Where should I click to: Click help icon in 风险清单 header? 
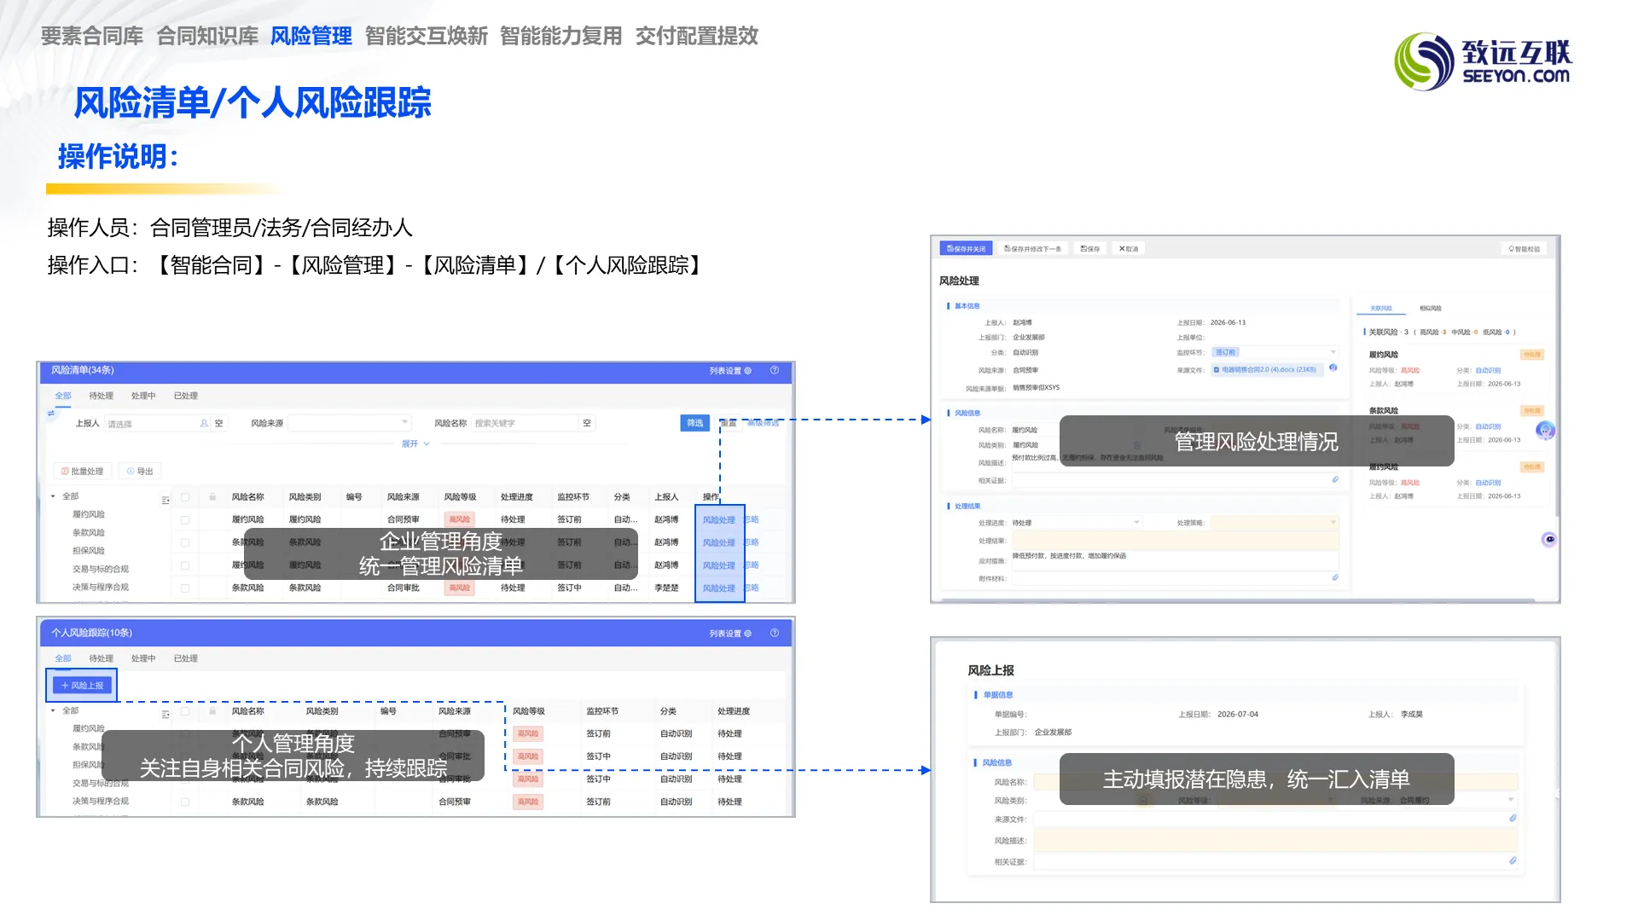(775, 370)
